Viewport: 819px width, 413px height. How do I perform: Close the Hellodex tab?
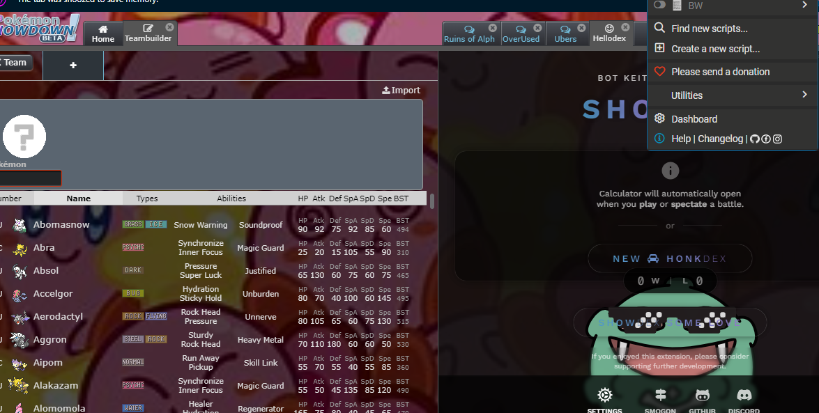click(625, 27)
